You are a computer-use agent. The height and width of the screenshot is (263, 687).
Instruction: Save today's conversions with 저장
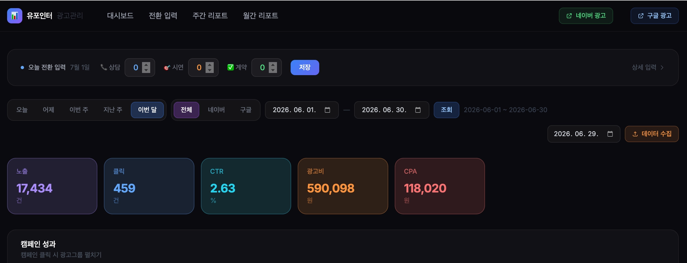[x=305, y=67]
